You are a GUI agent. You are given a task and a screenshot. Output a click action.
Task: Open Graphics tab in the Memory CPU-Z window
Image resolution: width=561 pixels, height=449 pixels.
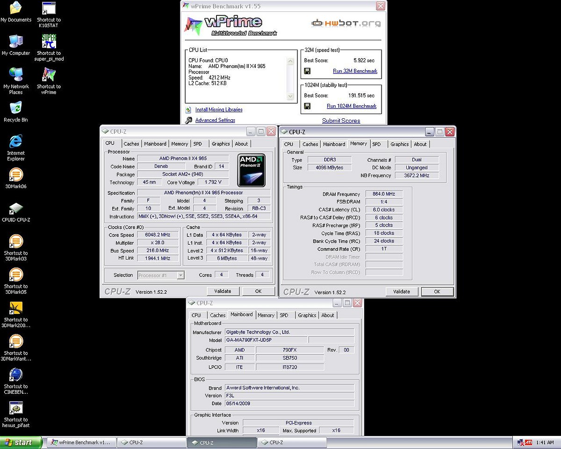(400, 145)
